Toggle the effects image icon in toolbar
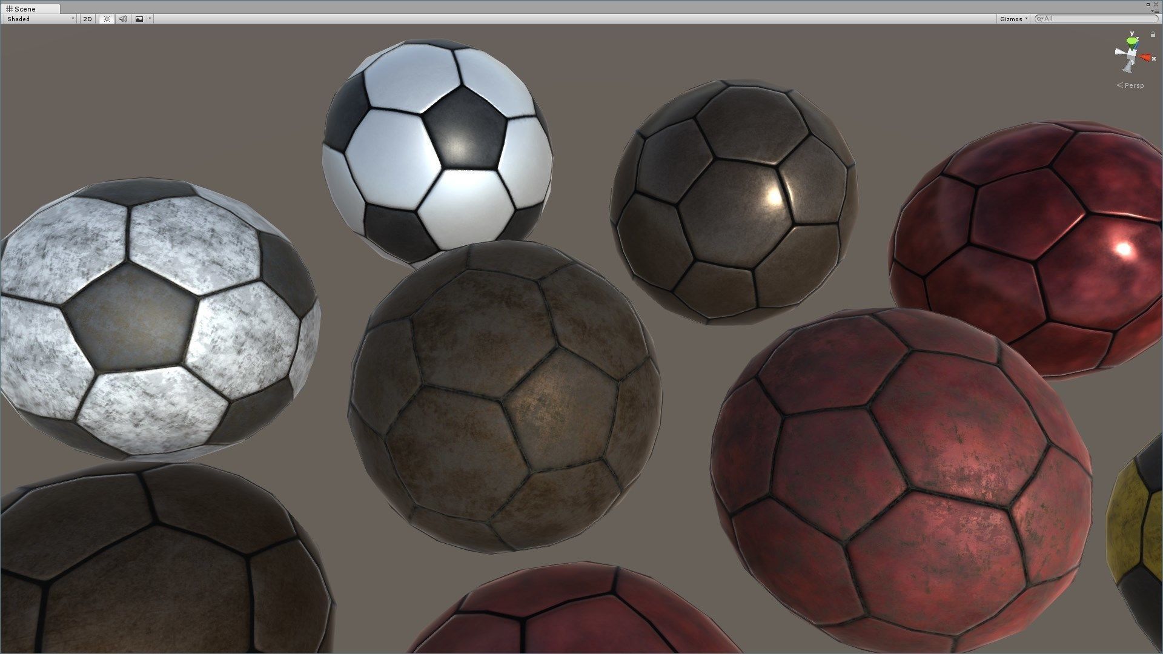This screenshot has height=654, width=1163. [140, 19]
